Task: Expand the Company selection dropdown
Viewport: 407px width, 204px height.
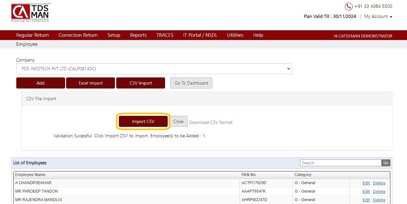Action: (x=154, y=69)
